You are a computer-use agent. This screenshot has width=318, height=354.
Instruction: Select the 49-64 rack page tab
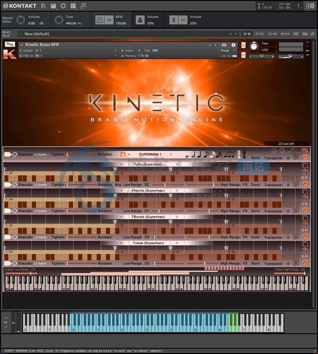coord(285,34)
